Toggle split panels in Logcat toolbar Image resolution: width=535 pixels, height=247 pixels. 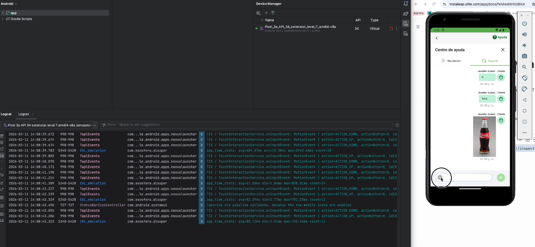tap(2, 206)
